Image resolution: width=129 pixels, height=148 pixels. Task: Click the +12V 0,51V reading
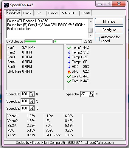(x=21, y=135)
